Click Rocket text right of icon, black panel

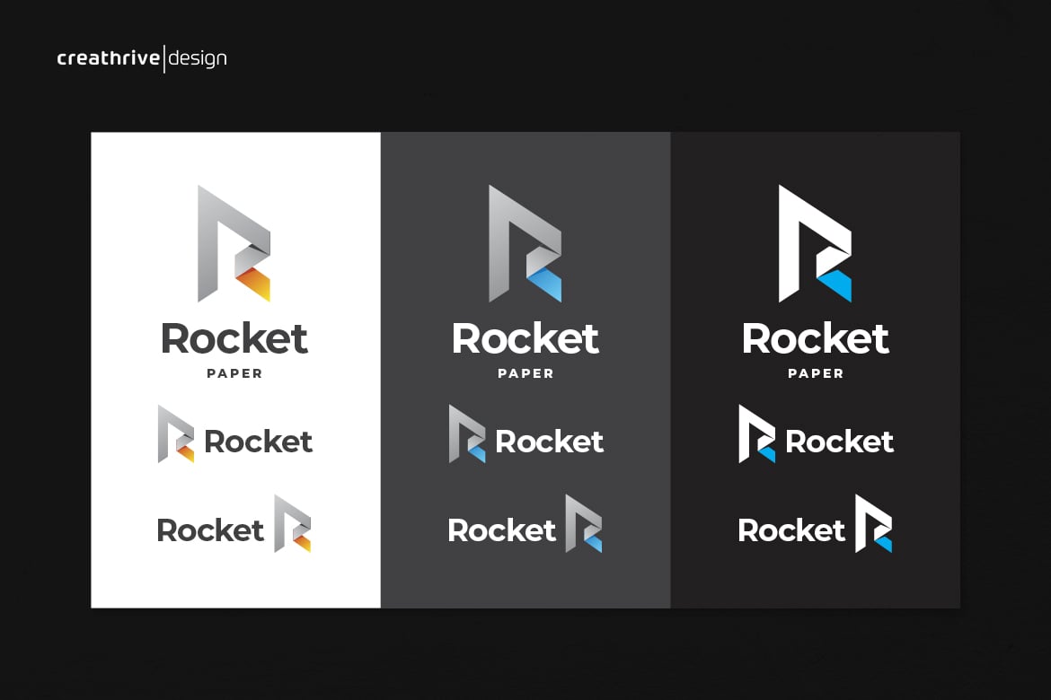point(840,442)
